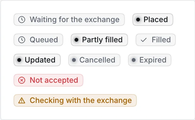195x120 pixels.
Task: Click the black dot in Placed badge
Action: [138, 20]
